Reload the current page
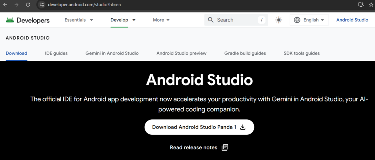The width and height of the screenshot is (375, 160). (28, 5)
